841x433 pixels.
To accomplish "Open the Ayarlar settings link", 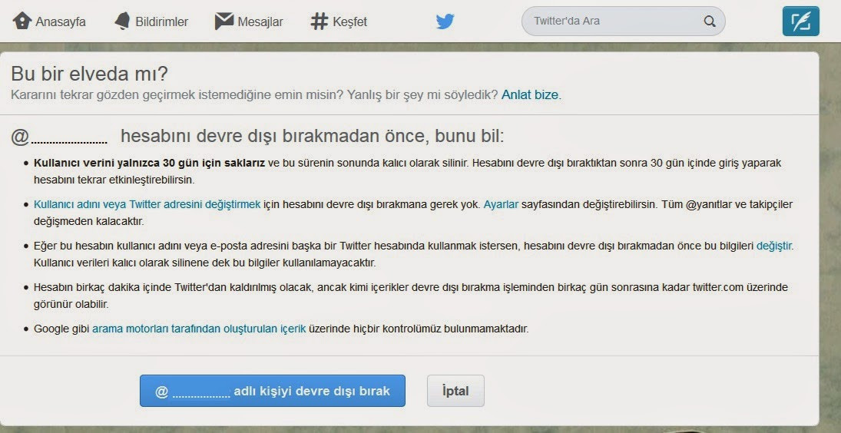I will point(501,204).
